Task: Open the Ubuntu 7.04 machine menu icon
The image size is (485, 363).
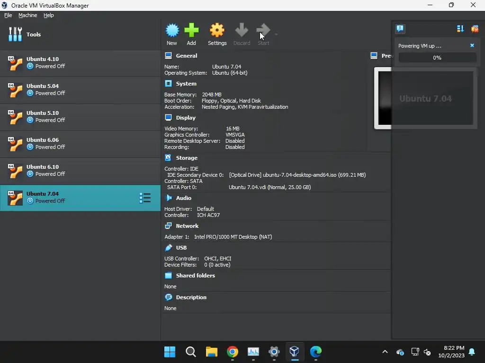Action: coord(145,198)
